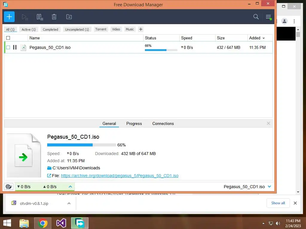This screenshot has width=306, height=229.
Task: Click the Free Download Manager title bar app icon
Action: click(x=5, y=4)
